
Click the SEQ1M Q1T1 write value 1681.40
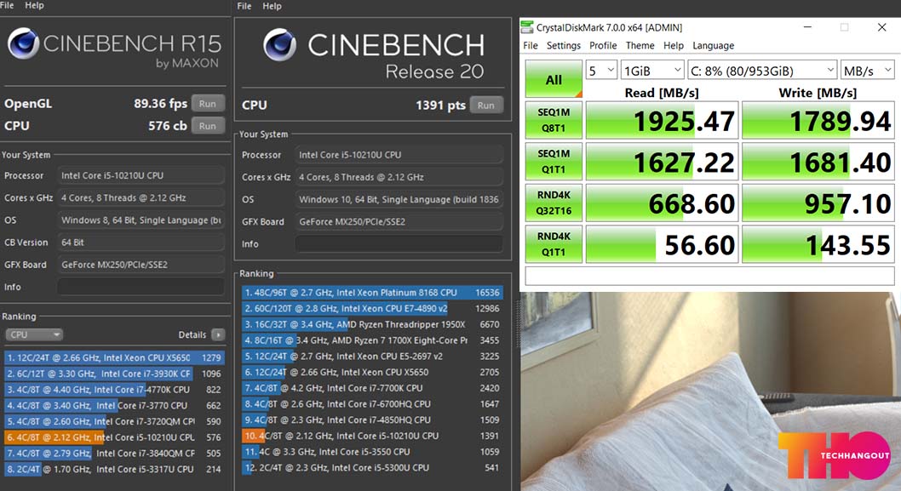coord(818,162)
